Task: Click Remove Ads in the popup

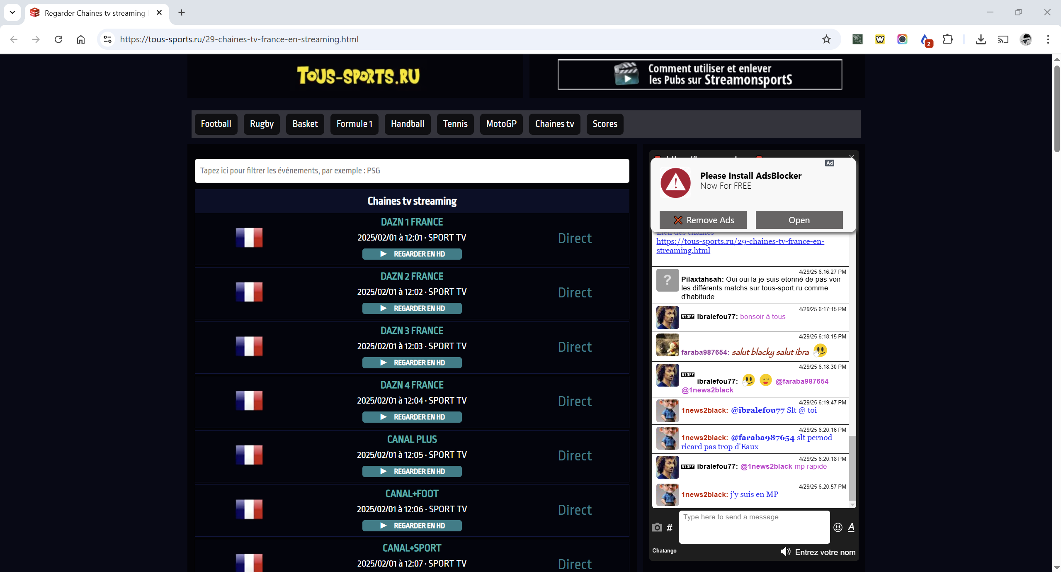Action: pyautogui.click(x=703, y=220)
